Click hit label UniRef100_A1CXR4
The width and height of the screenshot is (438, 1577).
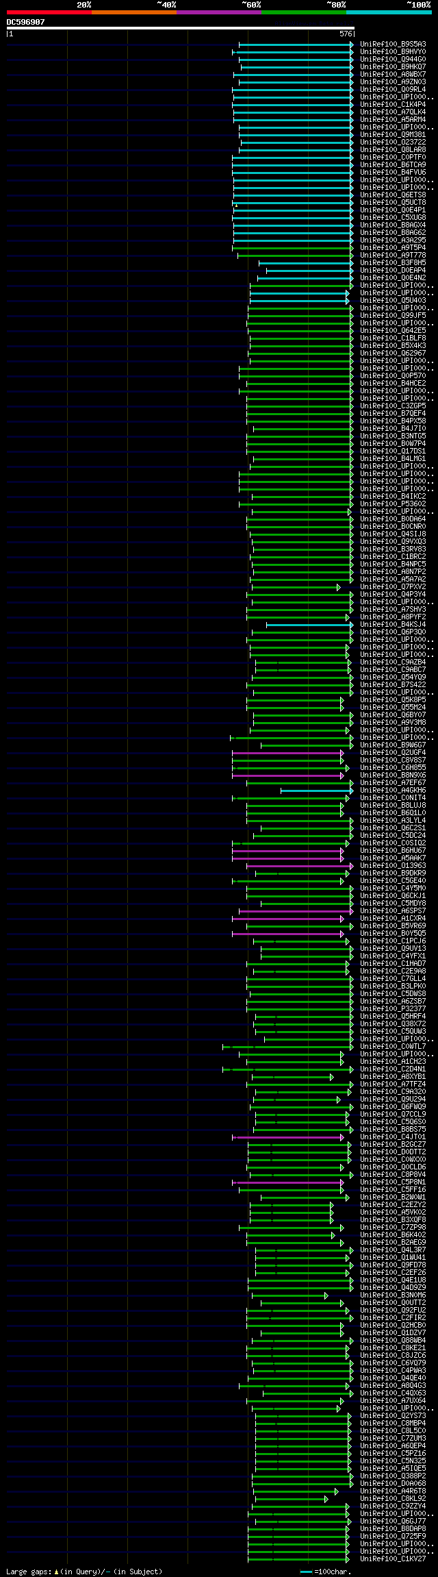393,919
